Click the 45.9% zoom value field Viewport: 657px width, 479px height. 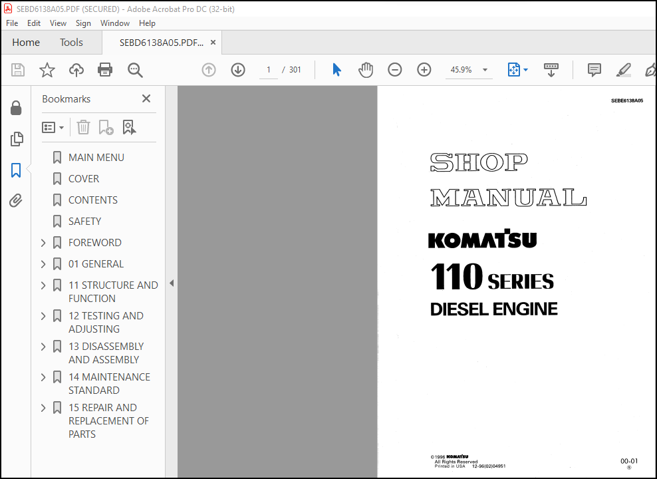click(x=461, y=70)
